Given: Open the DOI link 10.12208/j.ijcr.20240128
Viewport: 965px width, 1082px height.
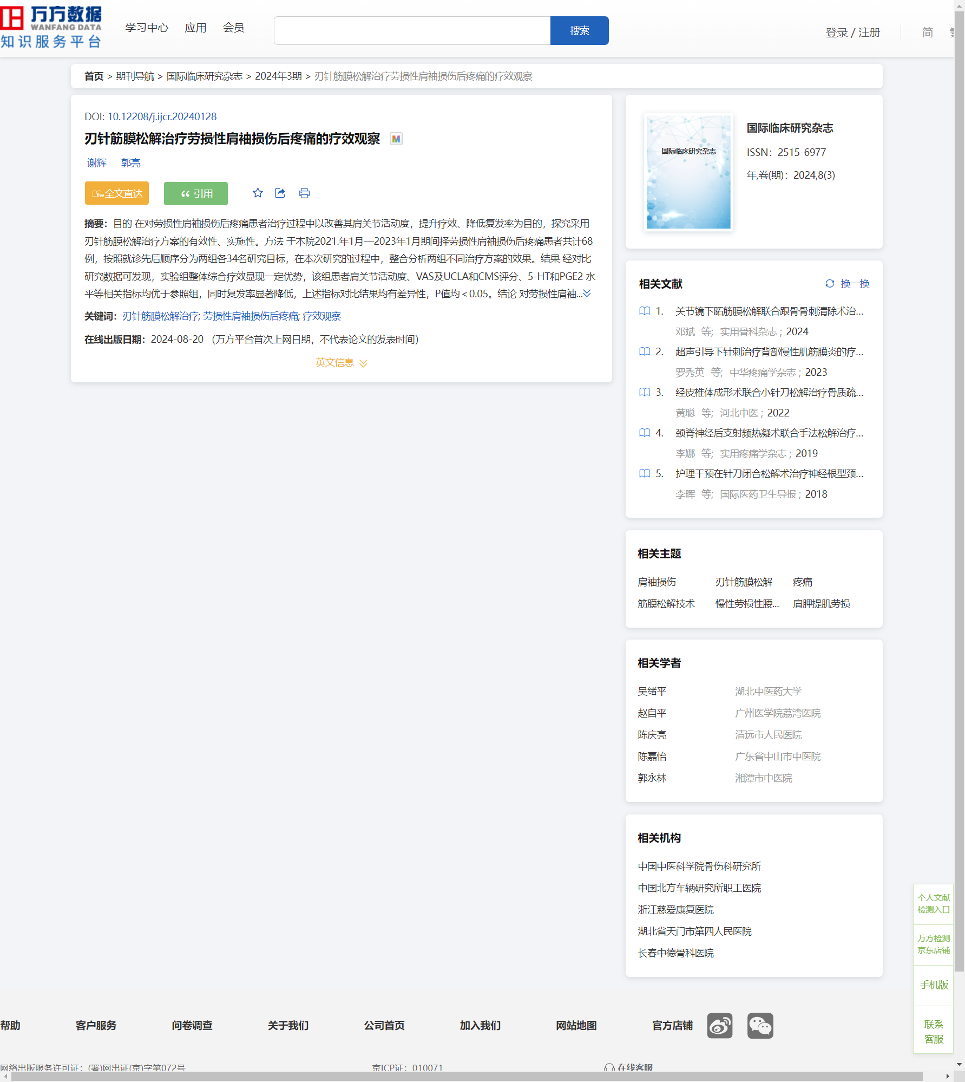Looking at the screenshot, I should (162, 116).
